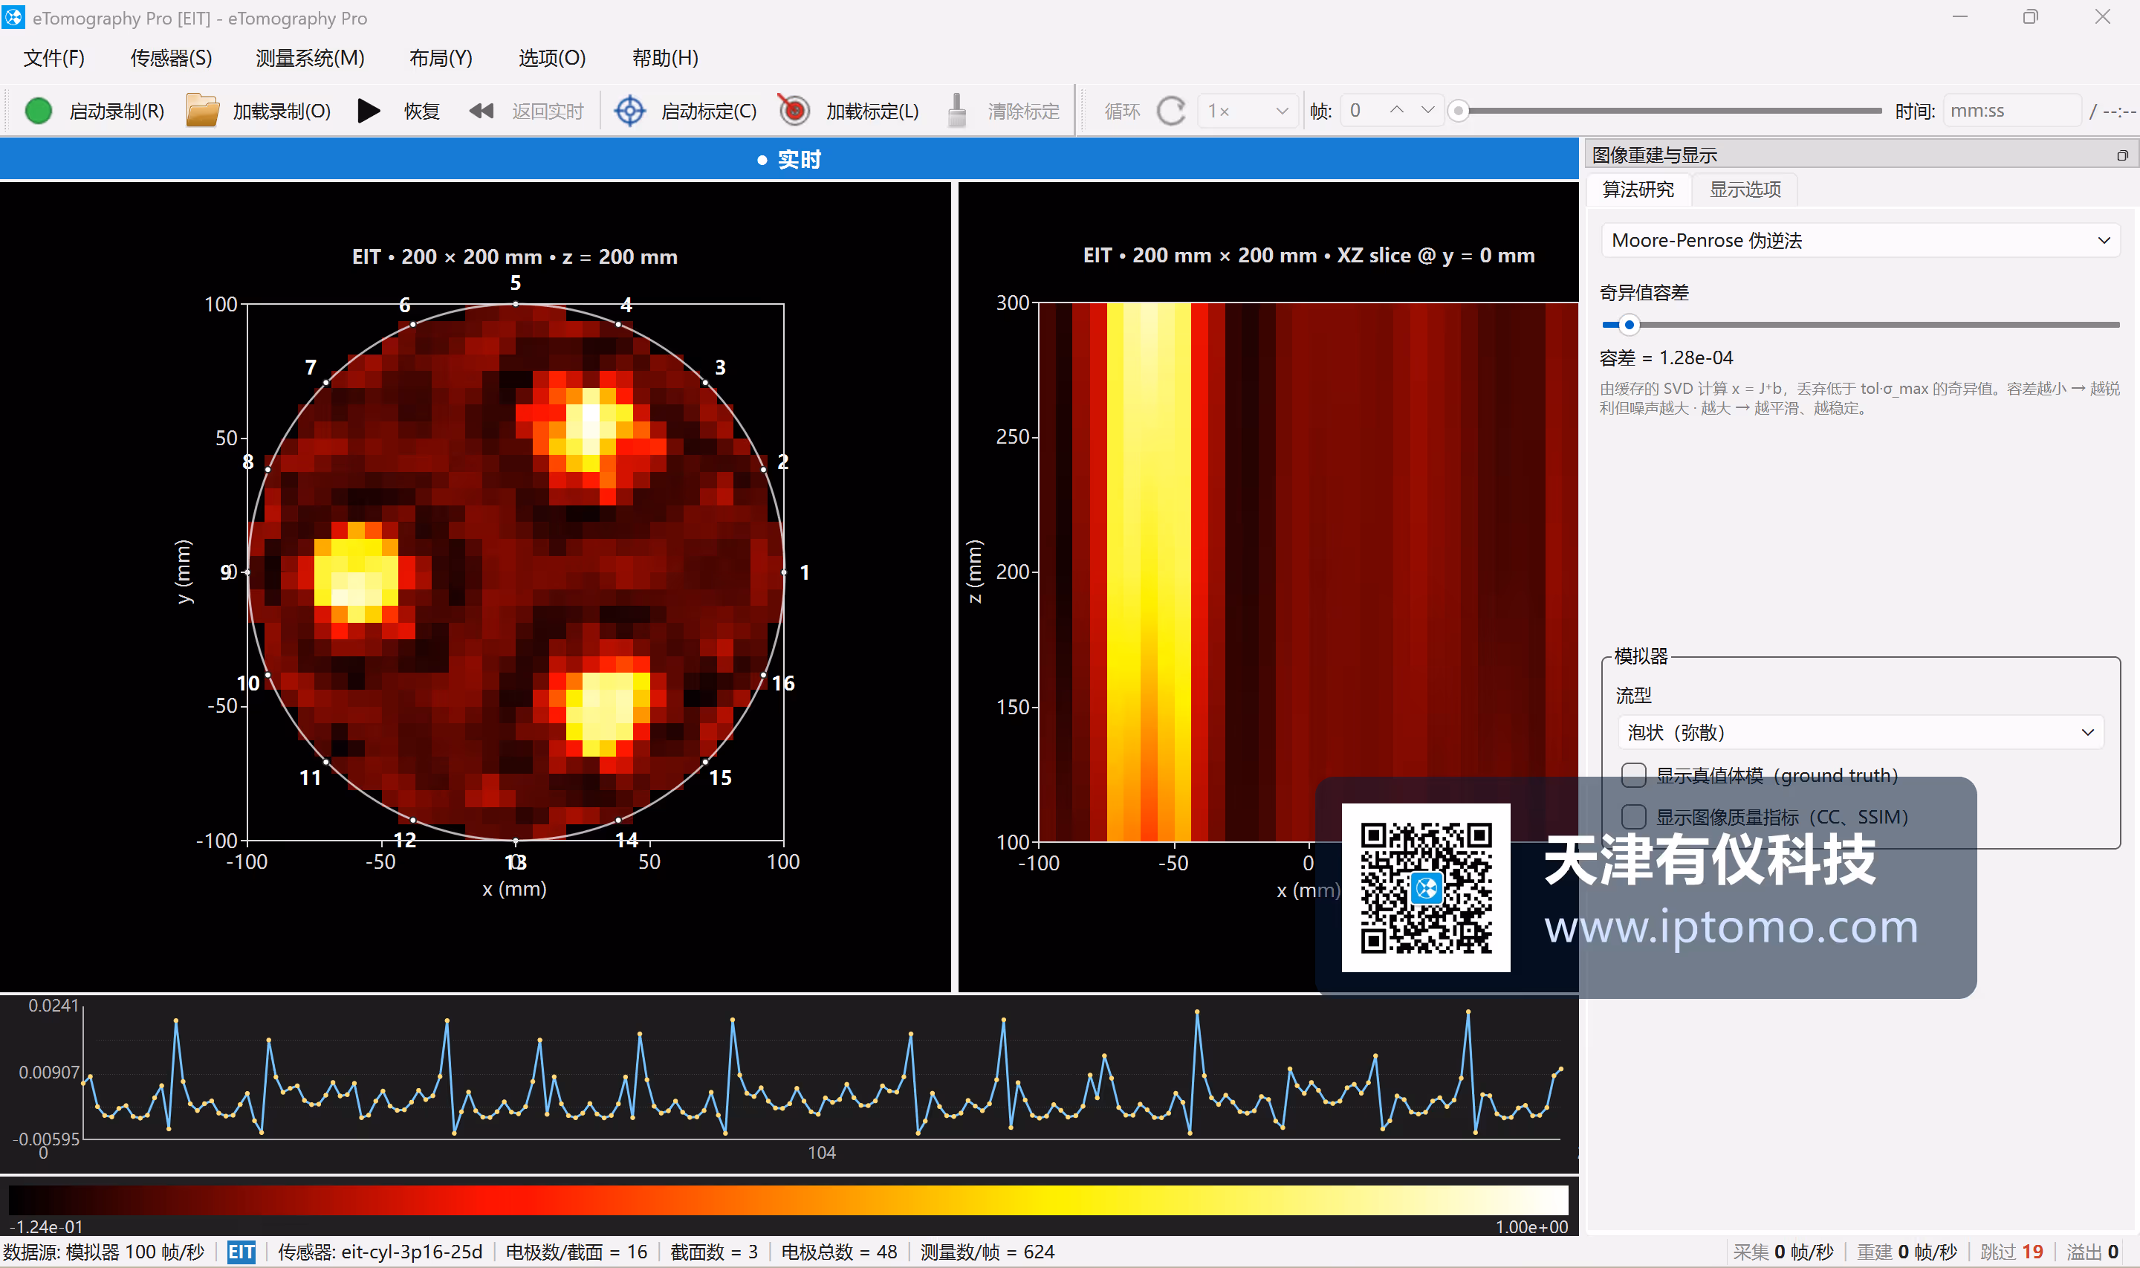Open the 帮助(H) menu
Screen dimensions: 2140x1268
coord(665,58)
